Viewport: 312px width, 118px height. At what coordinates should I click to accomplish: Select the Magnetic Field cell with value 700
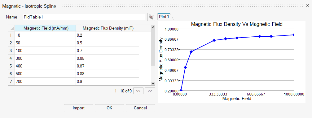(x=45, y=81)
